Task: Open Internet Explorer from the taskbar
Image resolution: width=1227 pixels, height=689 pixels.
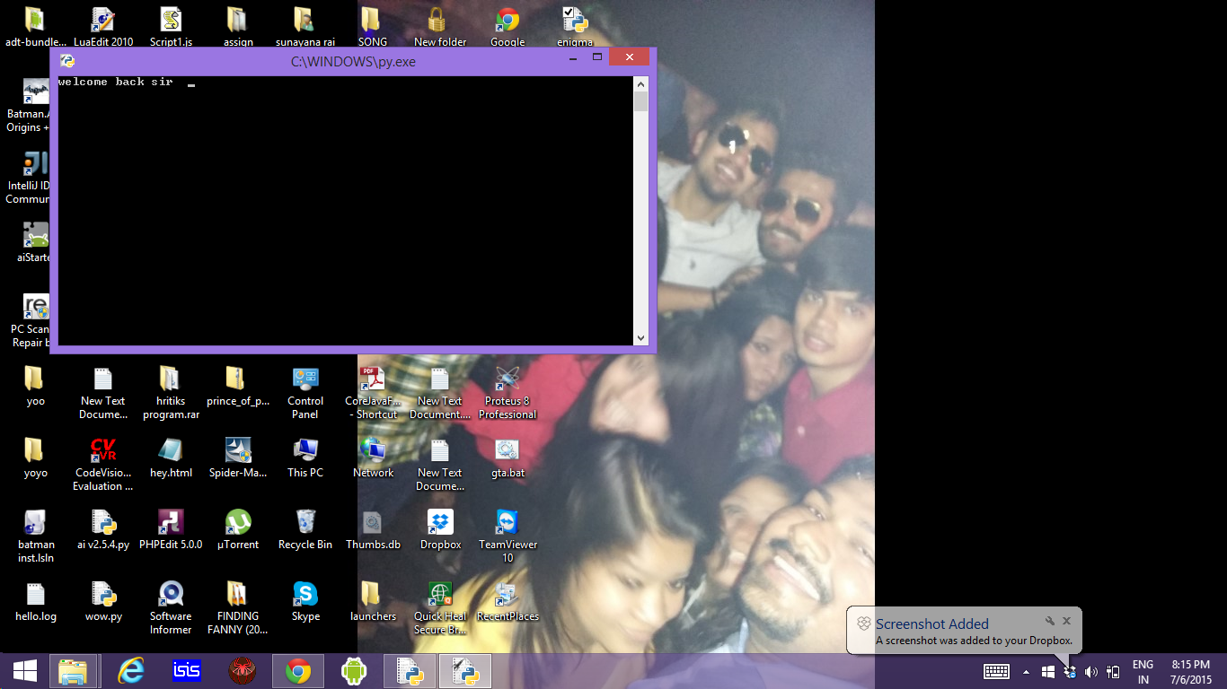Action: coord(131,671)
